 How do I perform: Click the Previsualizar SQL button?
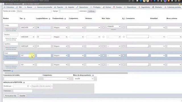11,96
